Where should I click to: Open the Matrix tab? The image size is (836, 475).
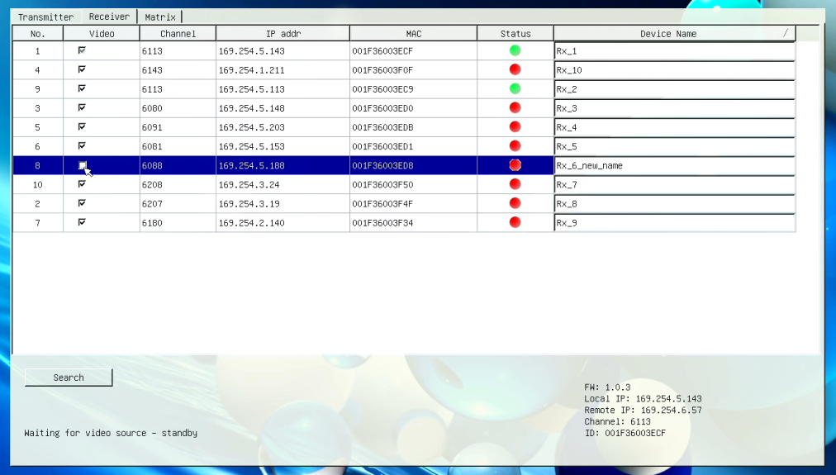[x=159, y=17]
